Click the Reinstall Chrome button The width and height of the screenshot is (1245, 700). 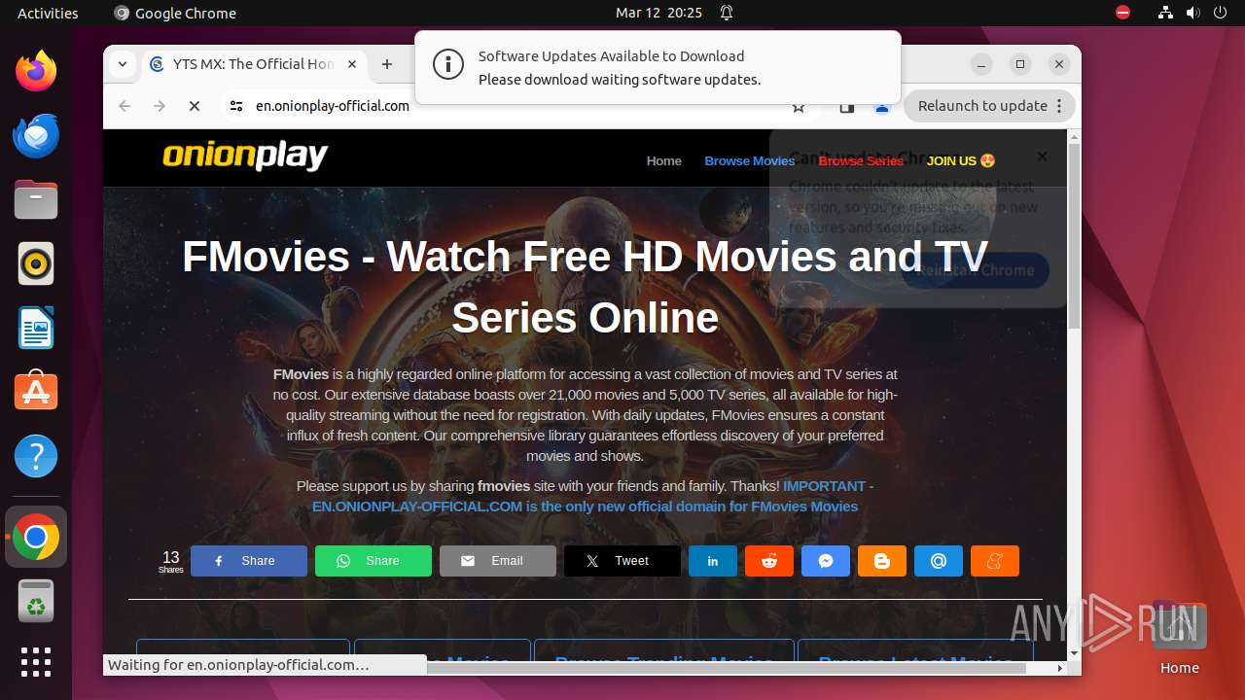976,270
